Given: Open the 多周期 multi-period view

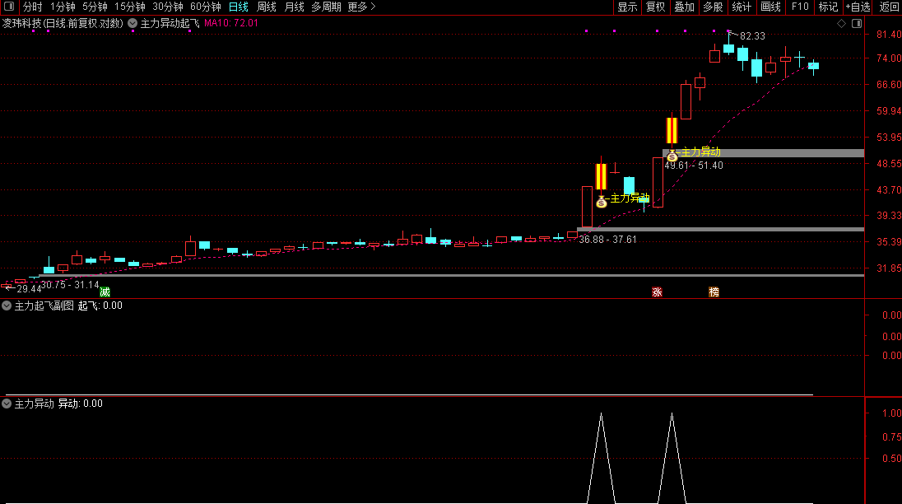Looking at the screenshot, I should click(x=326, y=7).
